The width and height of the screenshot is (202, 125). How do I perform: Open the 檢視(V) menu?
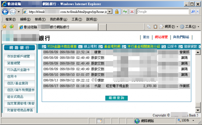pyautogui.click(x=40, y=20)
